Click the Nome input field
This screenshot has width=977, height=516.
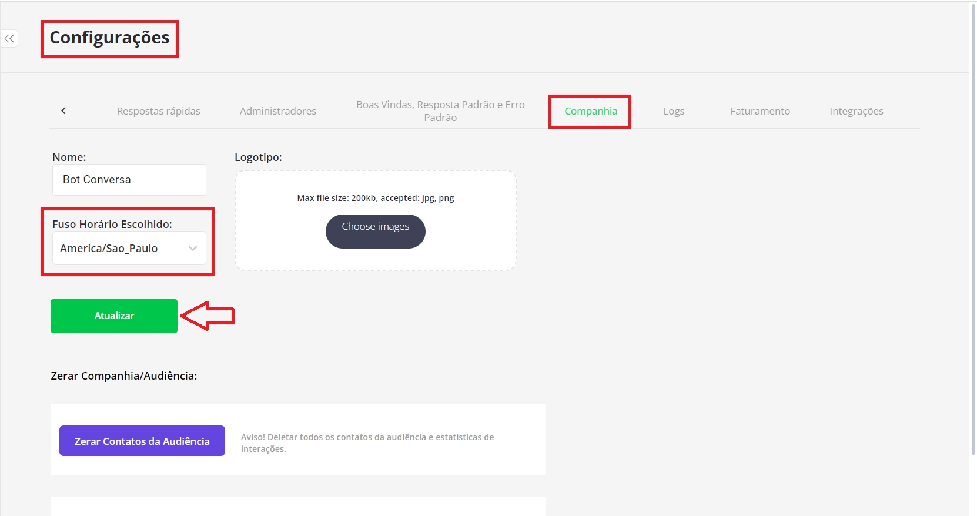(129, 180)
